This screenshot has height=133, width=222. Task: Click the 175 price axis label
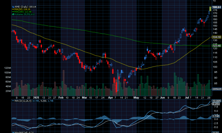215,10
